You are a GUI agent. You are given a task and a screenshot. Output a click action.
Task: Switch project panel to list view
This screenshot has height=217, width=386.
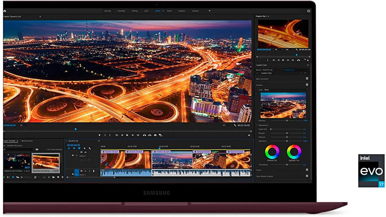tap(8, 177)
